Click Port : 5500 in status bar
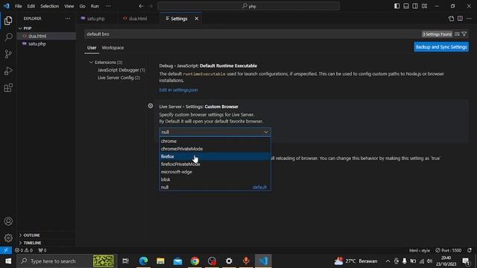This screenshot has width=477, height=268. click(449, 250)
